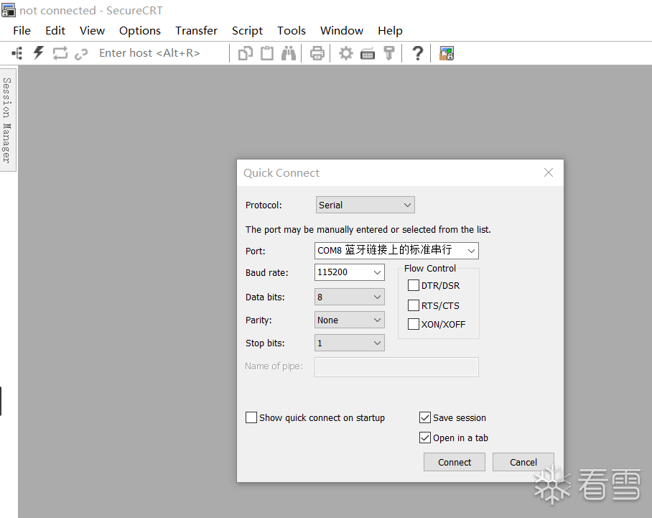652x518 pixels.
Task: Click the Copy toolbar icon
Action: pos(246,53)
